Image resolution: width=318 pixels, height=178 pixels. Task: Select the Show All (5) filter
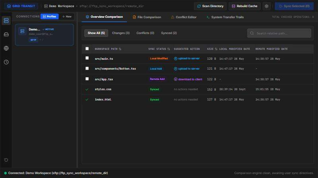[96, 33]
